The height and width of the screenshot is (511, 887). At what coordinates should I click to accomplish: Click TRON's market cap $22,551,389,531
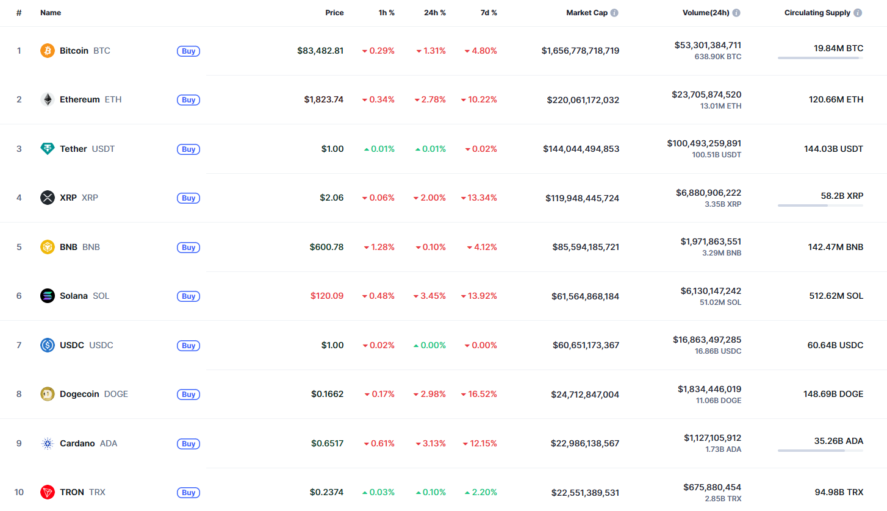(585, 492)
